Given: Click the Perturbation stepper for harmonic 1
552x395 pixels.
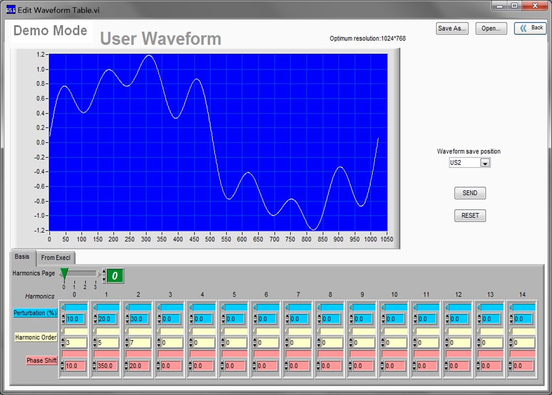Looking at the screenshot, I should click(95, 319).
